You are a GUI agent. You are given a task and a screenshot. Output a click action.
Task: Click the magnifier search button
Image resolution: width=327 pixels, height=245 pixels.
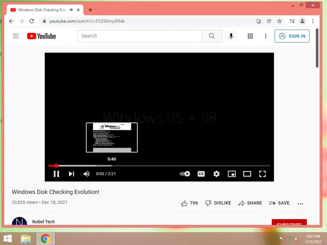[x=212, y=36]
